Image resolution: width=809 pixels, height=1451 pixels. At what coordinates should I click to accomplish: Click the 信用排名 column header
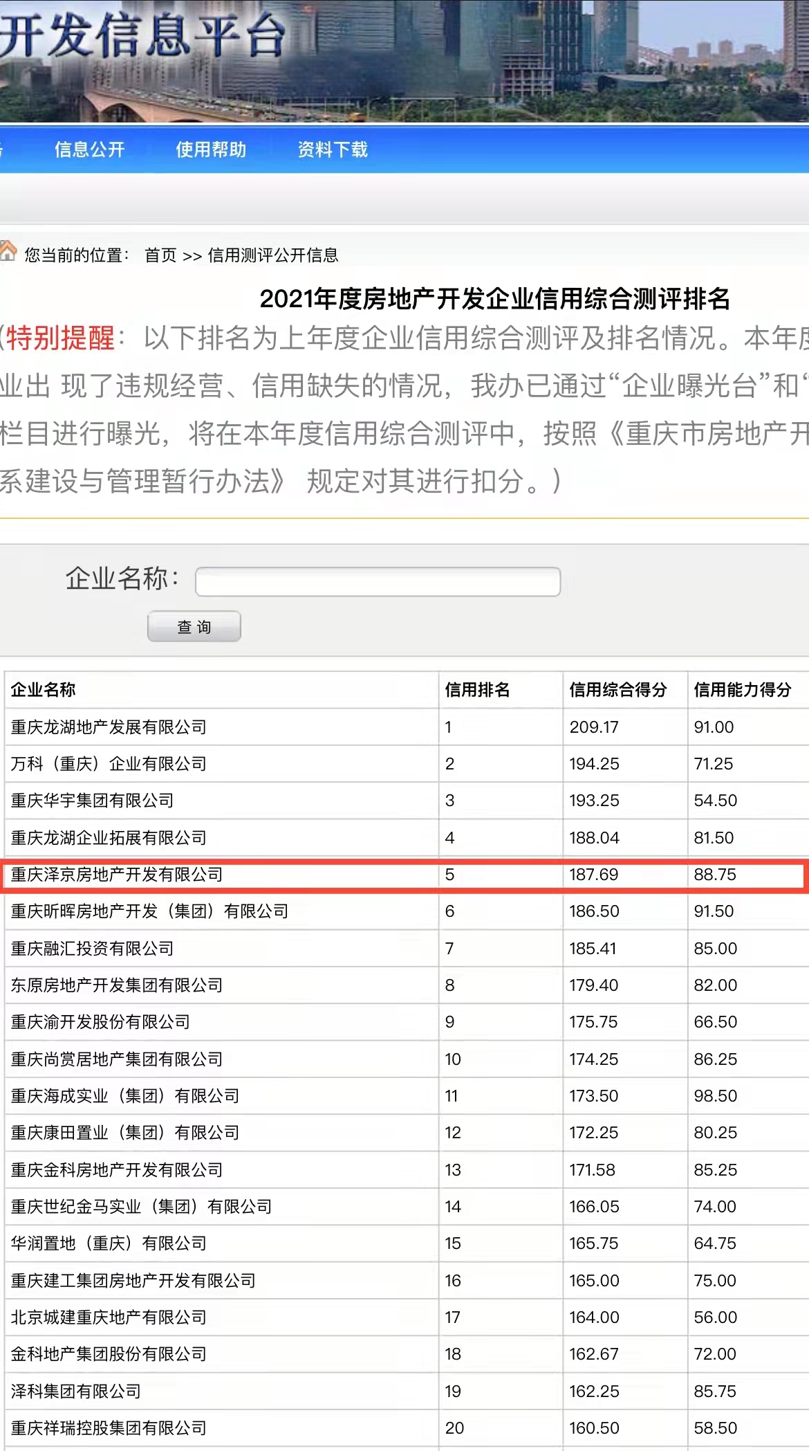click(x=477, y=690)
